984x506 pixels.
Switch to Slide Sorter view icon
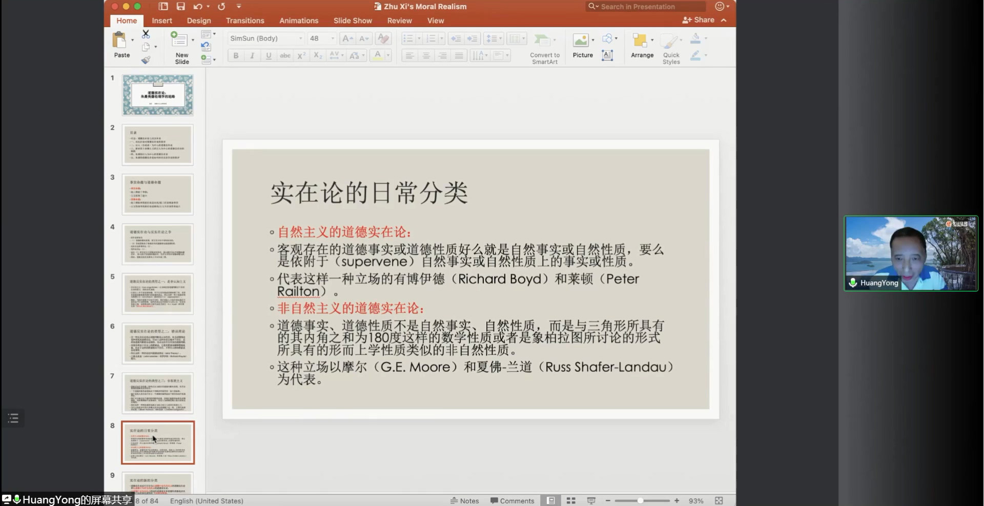[571, 501]
